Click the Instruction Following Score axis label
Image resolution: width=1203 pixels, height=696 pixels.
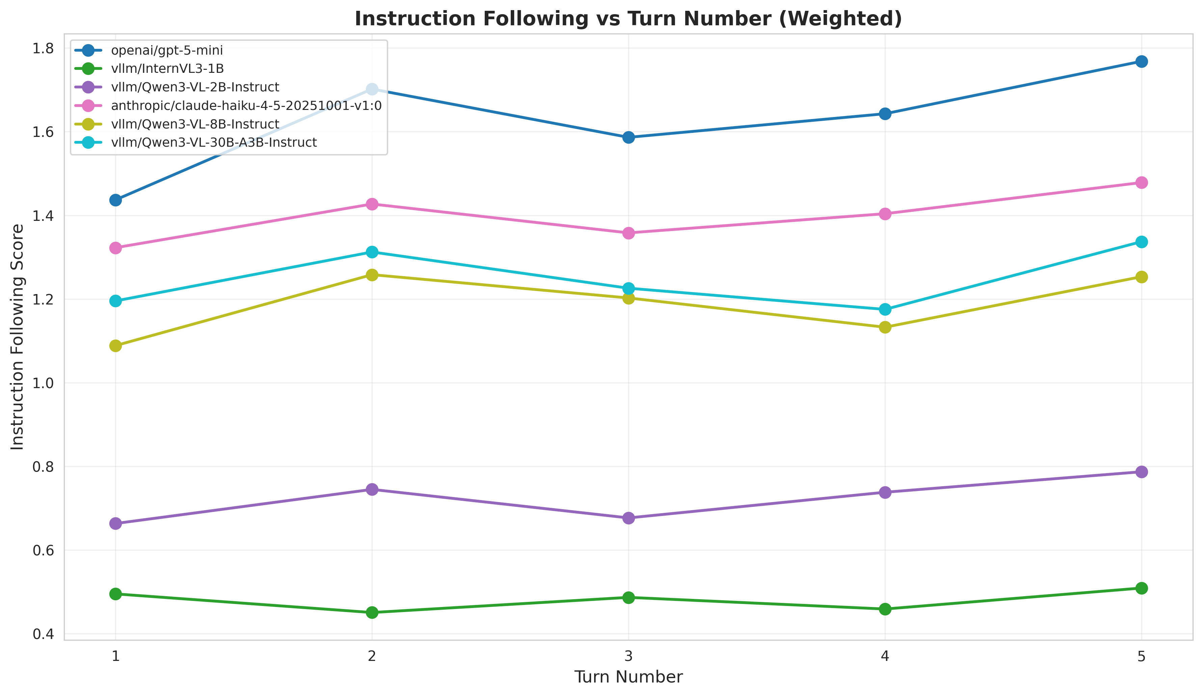(18, 337)
